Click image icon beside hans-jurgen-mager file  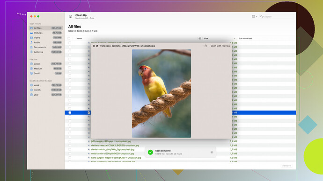89,158
